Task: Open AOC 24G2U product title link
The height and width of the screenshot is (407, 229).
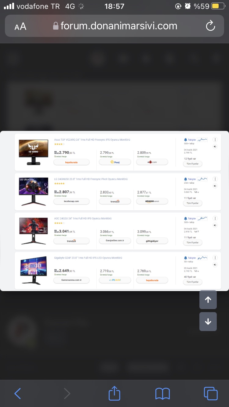Action: pos(83,218)
